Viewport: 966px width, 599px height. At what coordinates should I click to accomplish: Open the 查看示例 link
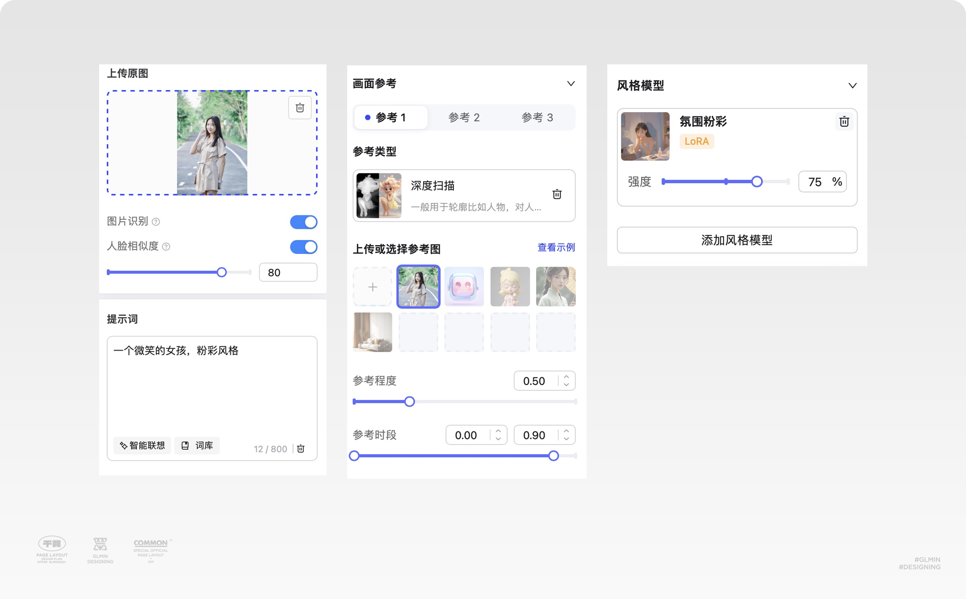556,247
